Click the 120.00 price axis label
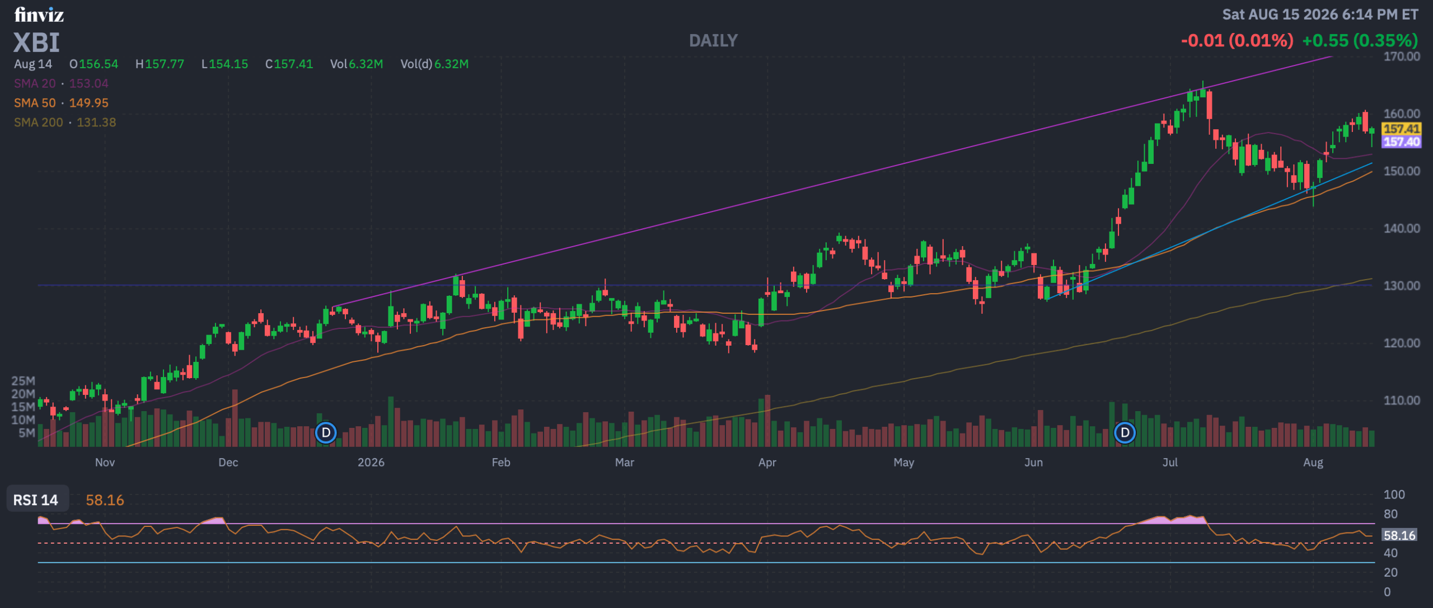This screenshot has width=1433, height=608. pyautogui.click(x=1402, y=343)
